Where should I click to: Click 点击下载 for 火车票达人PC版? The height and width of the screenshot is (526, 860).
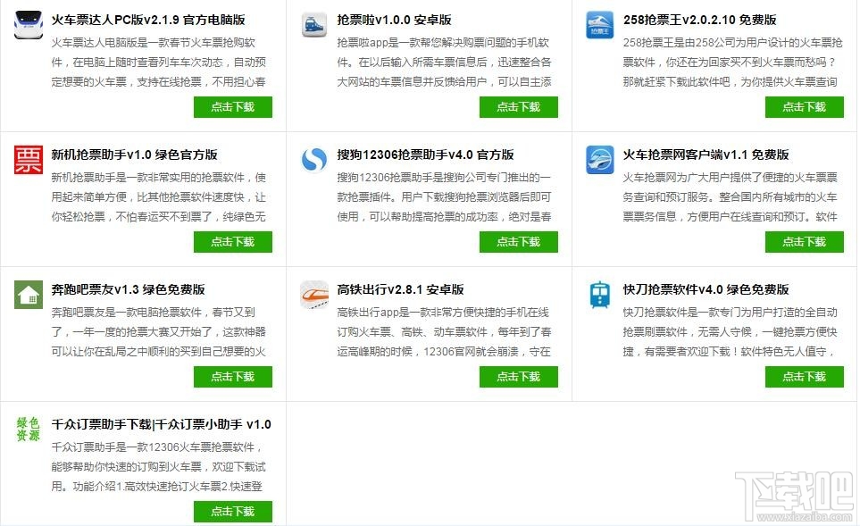point(233,107)
